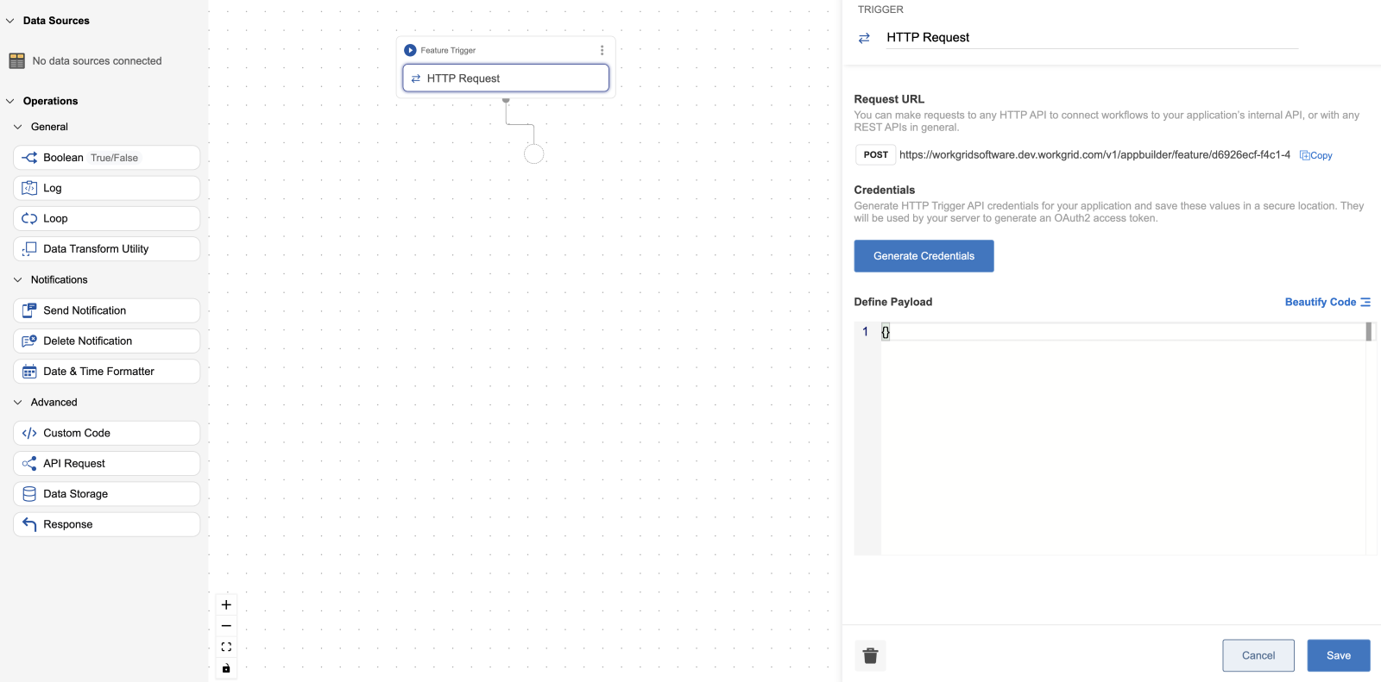This screenshot has height=682, width=1381.
Task: Click the Custom Code brackets icon
Action: point(29,433)
